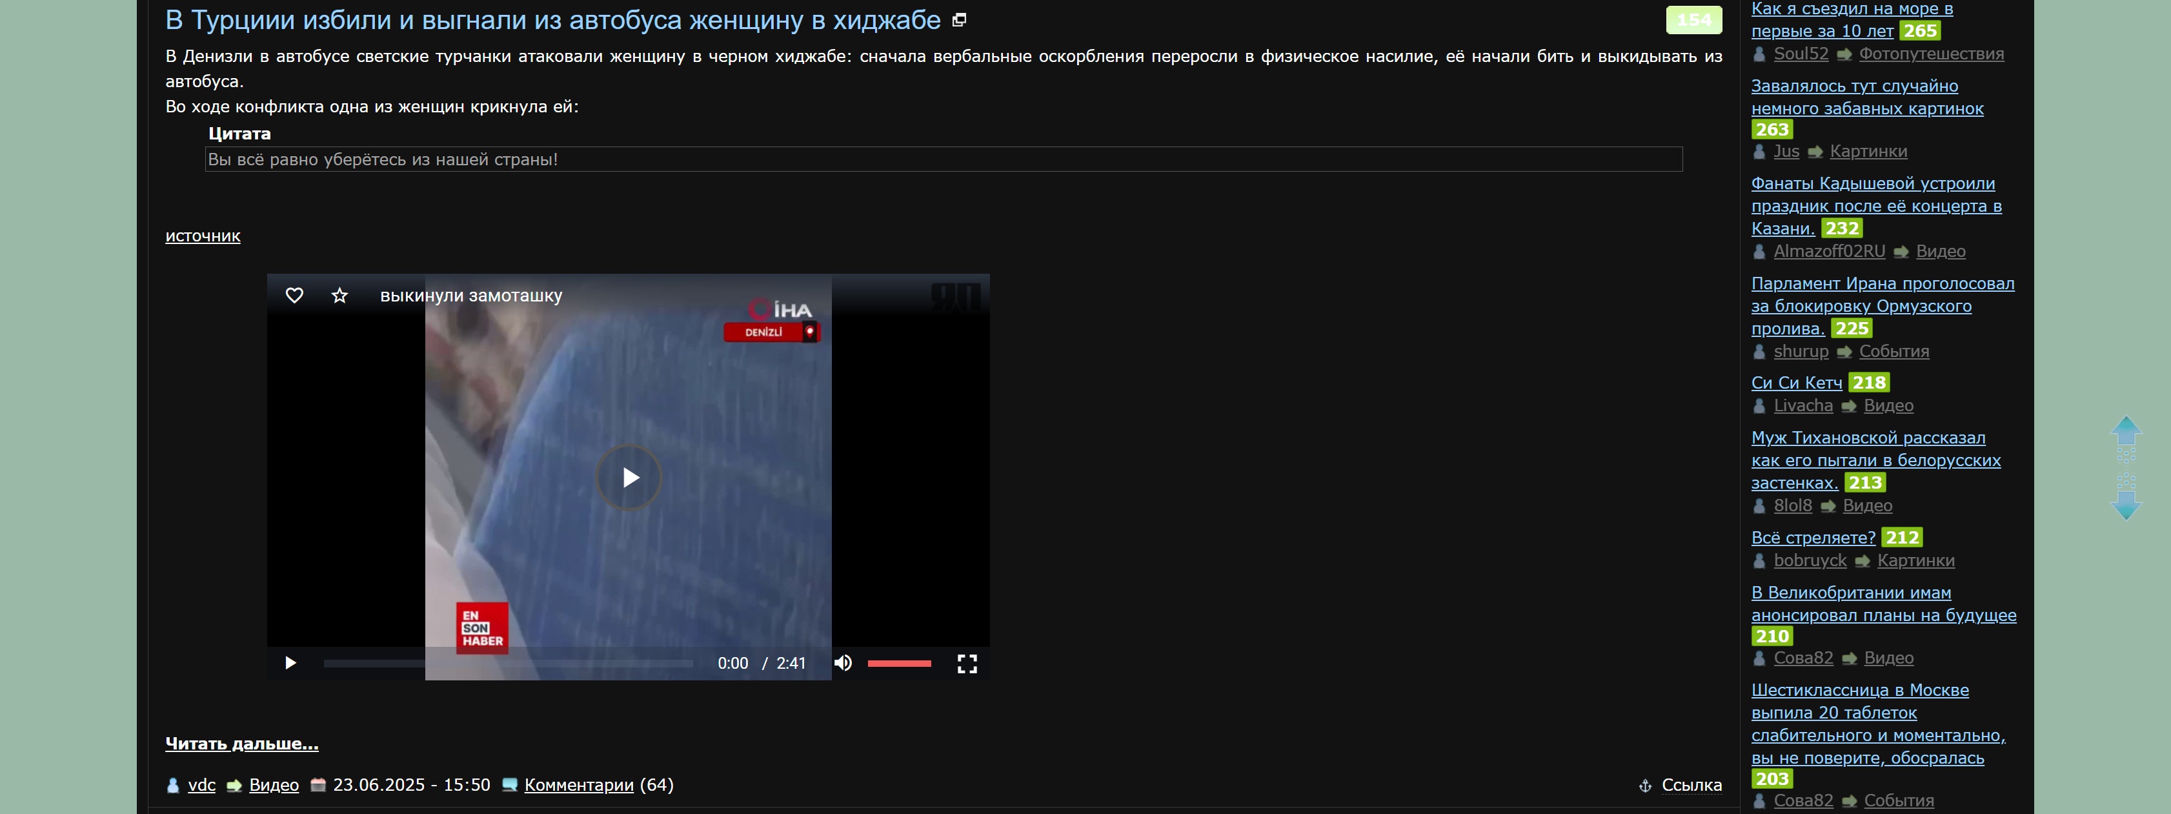Open Livacha's profile
Viewport: 2171px width, 814px height.
[x=1804, y=406]
